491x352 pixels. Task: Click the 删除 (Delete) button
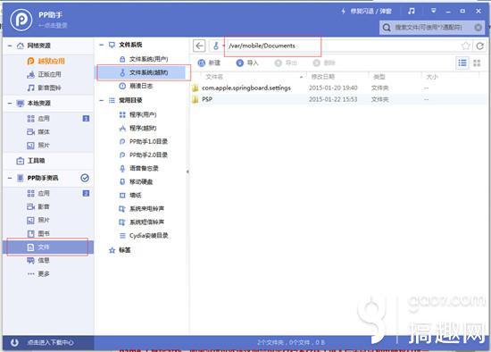coord(324,63)
